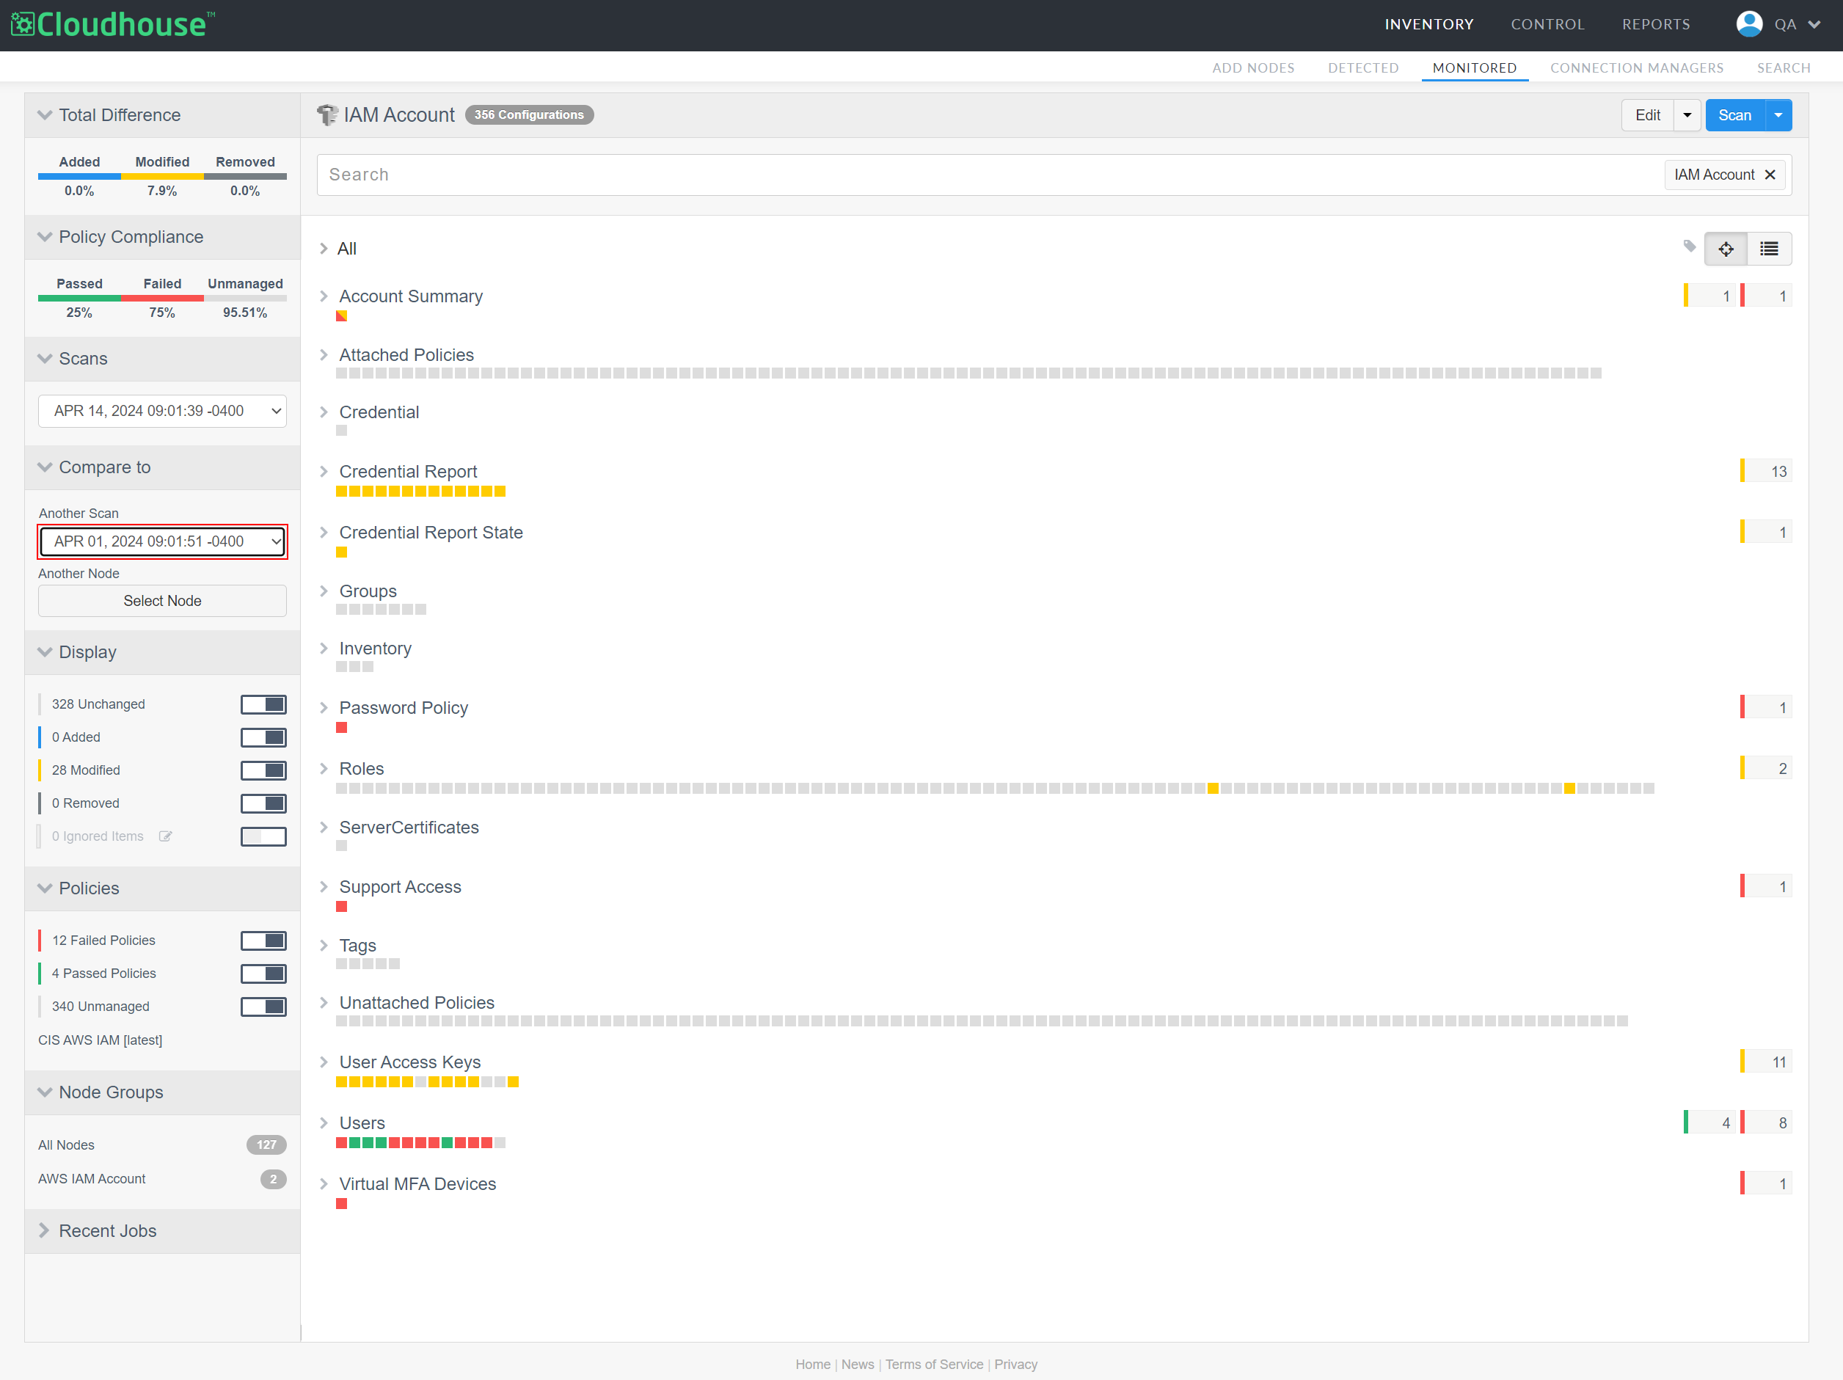This screenshot has width=1843, height=1380.
Task: Switch to the SEARCH tab
Action: [1783, 67]
